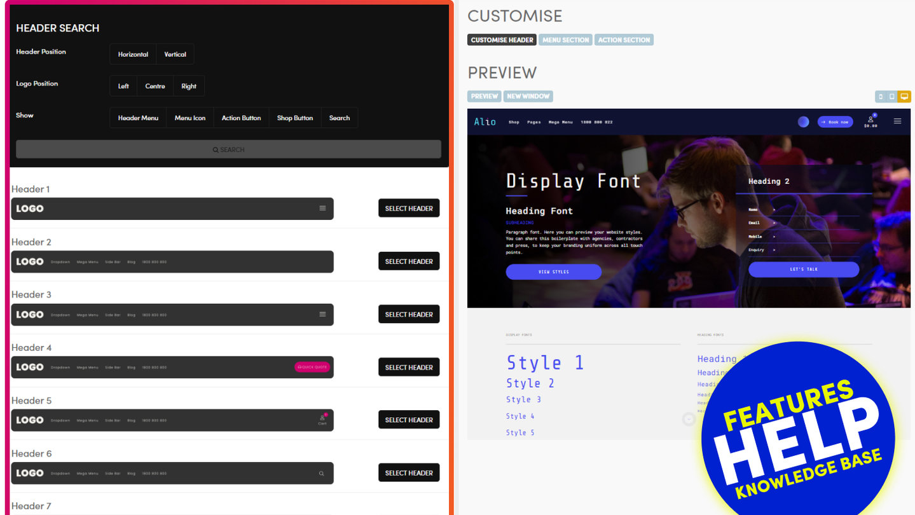This screenshot has width=915, height=515.
Task: Click the scroll-down chevron in the preview
Action: click(x=689, y=420)
